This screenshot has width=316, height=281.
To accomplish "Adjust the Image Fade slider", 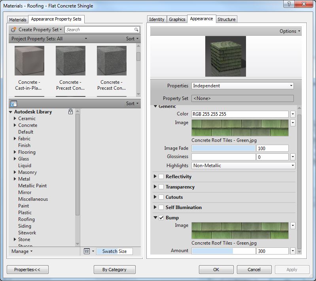I will 223,148.
